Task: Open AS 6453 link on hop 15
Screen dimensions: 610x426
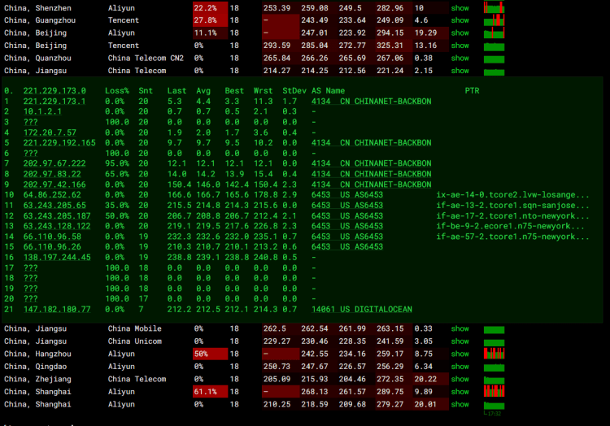Action: [x=347, y=247]
